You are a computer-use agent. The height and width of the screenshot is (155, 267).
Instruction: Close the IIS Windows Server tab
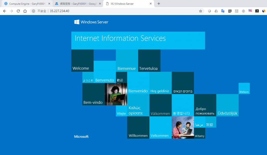[150, 4]
